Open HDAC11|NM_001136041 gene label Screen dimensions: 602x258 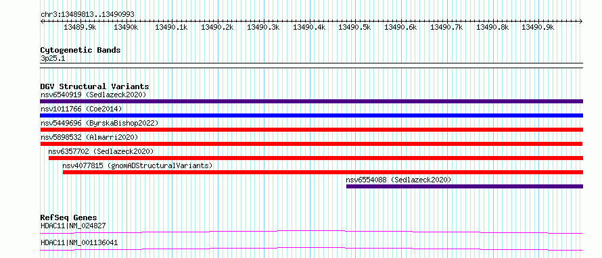click(x=79, y=243)
